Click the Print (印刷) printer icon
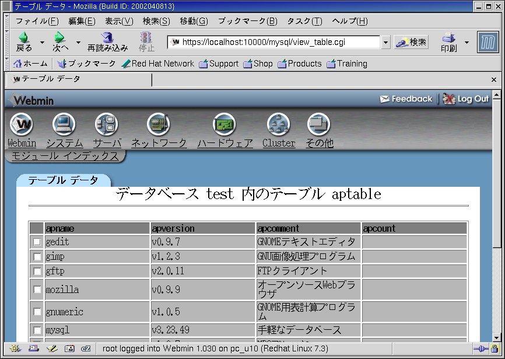Screen dimensions: 505x359 448,38
